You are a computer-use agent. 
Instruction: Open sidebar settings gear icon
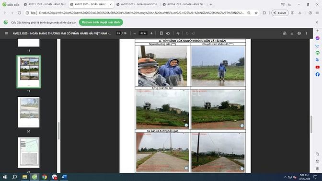318,169
